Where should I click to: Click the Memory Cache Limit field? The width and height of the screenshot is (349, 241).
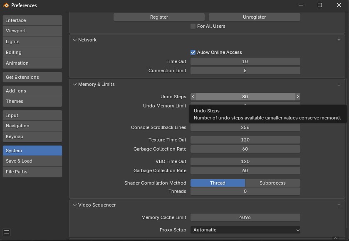tap(245, 217)
